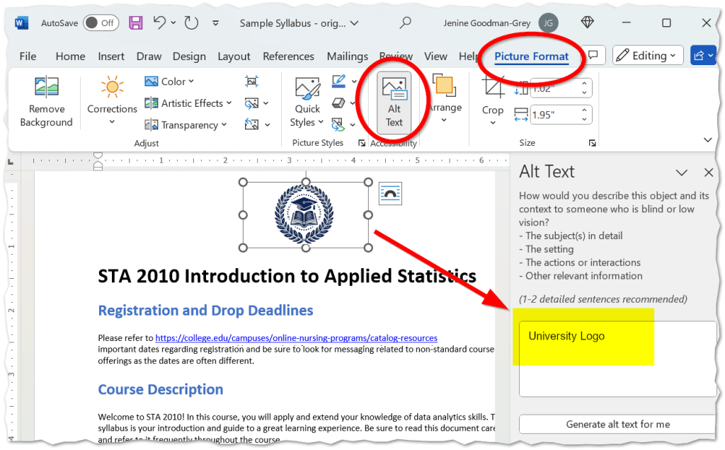Toggle the AutoSave switch
Image resolution: width=725 pixels, height=450 pixels.
tap(101, 23)
